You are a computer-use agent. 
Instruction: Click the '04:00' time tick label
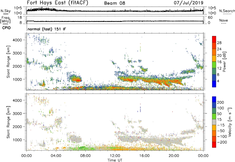pos(56,156)
